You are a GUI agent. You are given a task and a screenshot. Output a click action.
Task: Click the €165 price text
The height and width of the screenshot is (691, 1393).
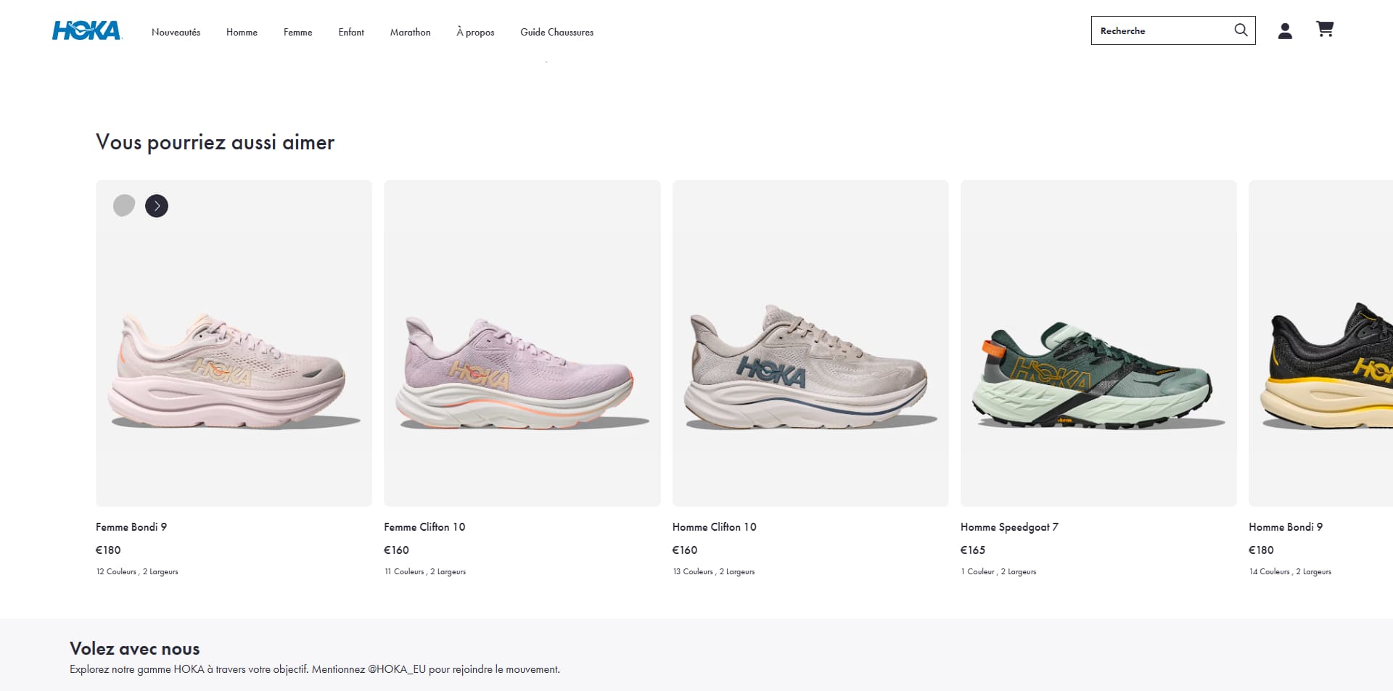[x=973, y=550]
